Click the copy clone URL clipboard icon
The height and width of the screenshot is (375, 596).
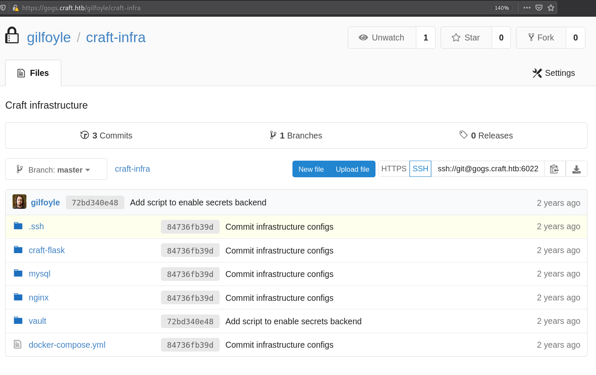[x=554, y=169]
